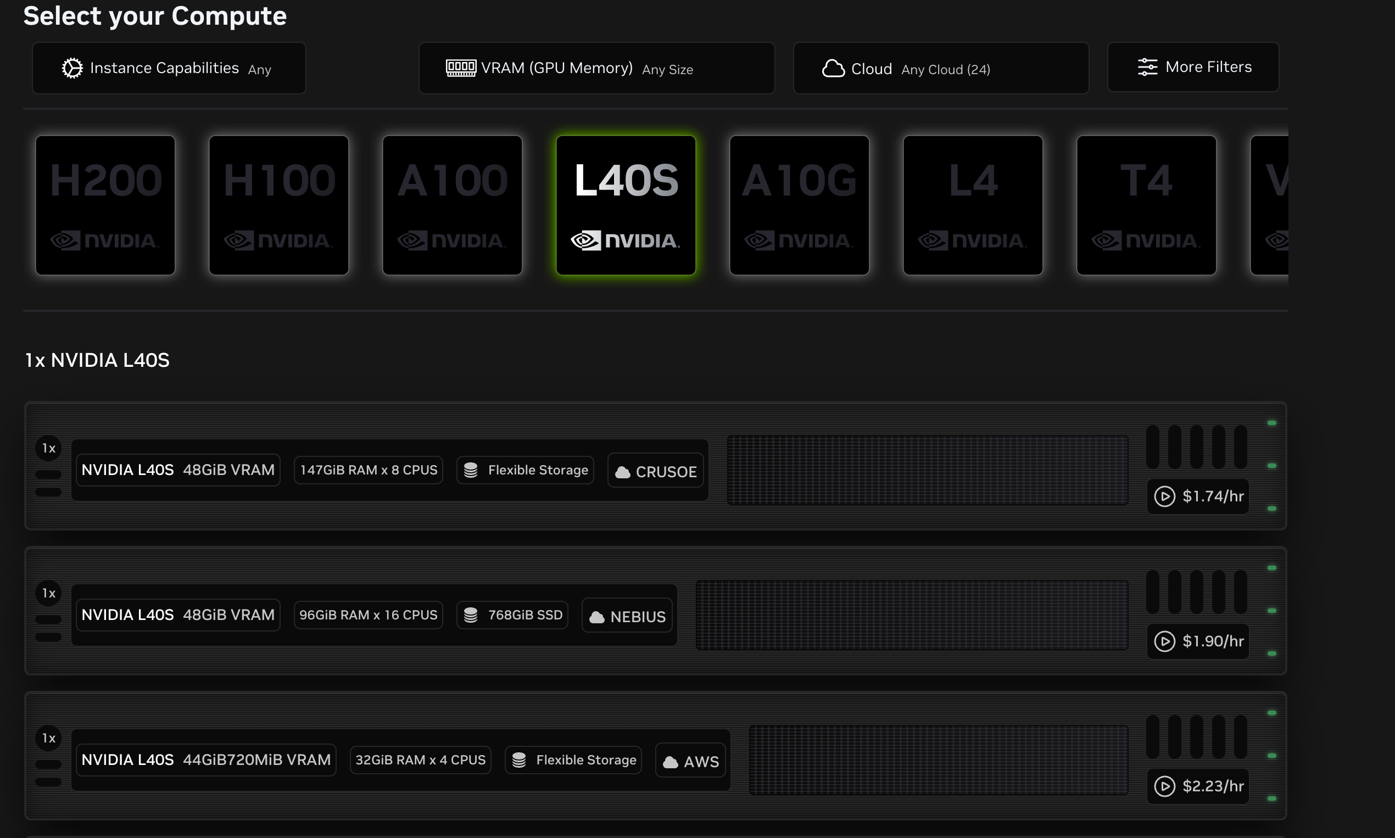
Task: Launch the $2.23/hr AWS instance
Action: pos(1198,786)
